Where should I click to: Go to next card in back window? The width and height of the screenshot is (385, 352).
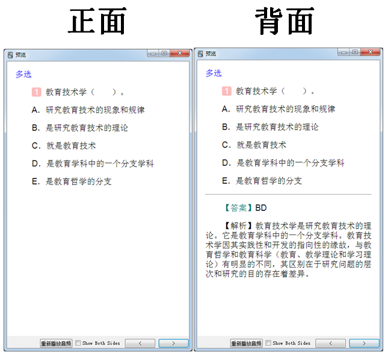(364, 343)
